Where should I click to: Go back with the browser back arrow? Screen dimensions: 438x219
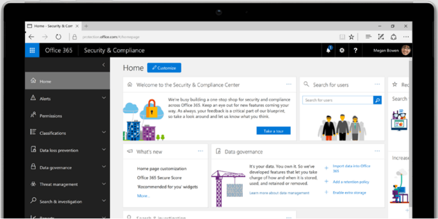(x=31, y=37)
